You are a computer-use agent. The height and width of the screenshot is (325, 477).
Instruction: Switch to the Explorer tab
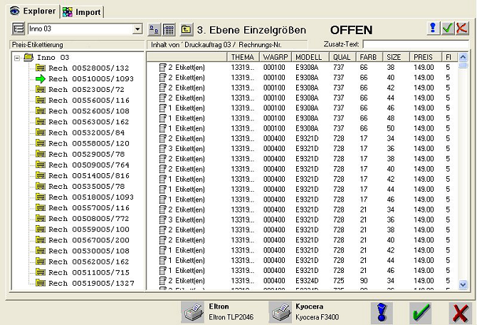(33, 11)
